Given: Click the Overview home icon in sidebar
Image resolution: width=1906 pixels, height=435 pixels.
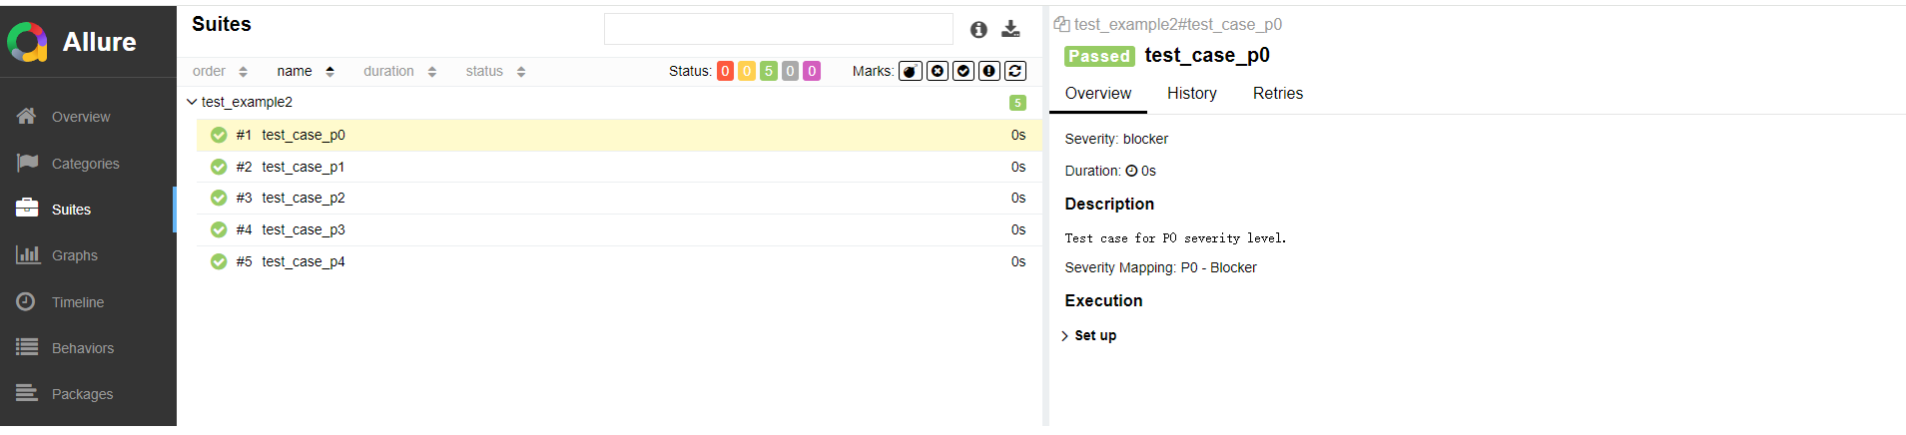Looking at the screenshot, I should tap(27, 117).
